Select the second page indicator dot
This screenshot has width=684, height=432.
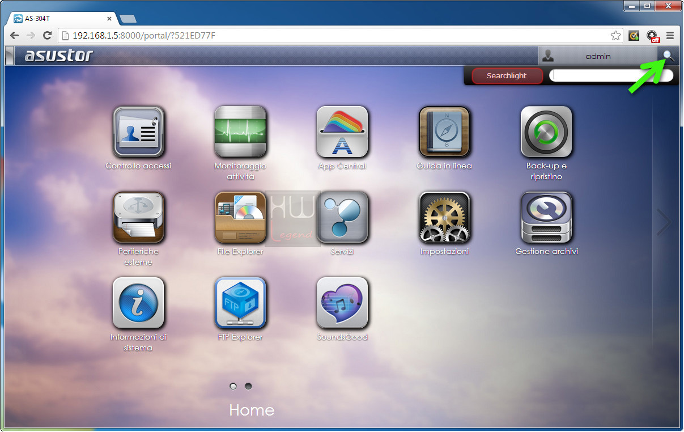click(x=248, y=386)
